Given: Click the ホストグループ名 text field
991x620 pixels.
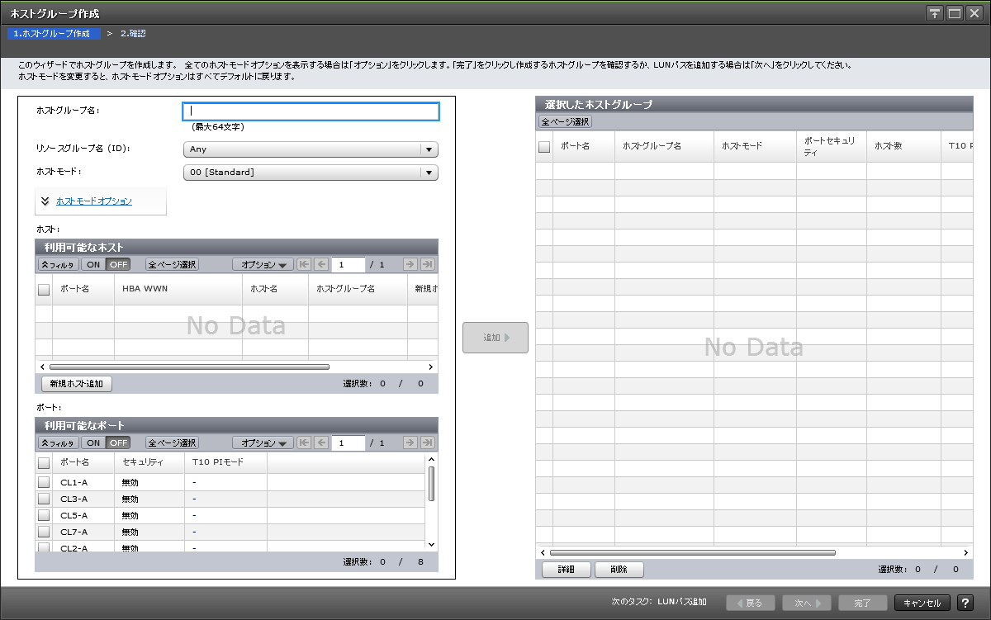Looking at the screenshot, I should (311, 111).
